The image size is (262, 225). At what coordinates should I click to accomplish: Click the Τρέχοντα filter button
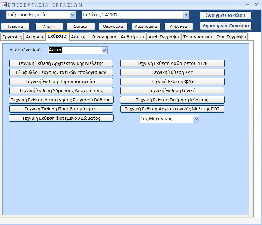[x=15, y=27]
